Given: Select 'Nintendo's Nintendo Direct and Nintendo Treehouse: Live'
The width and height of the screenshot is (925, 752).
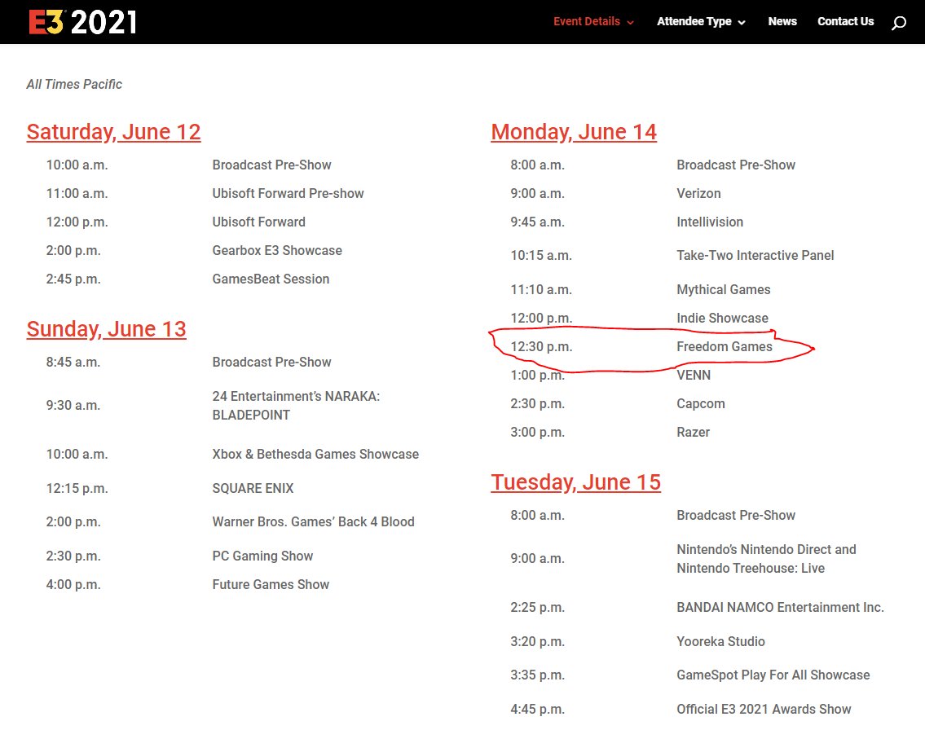Looking at the screenshot, I should [x=766, y=559].
